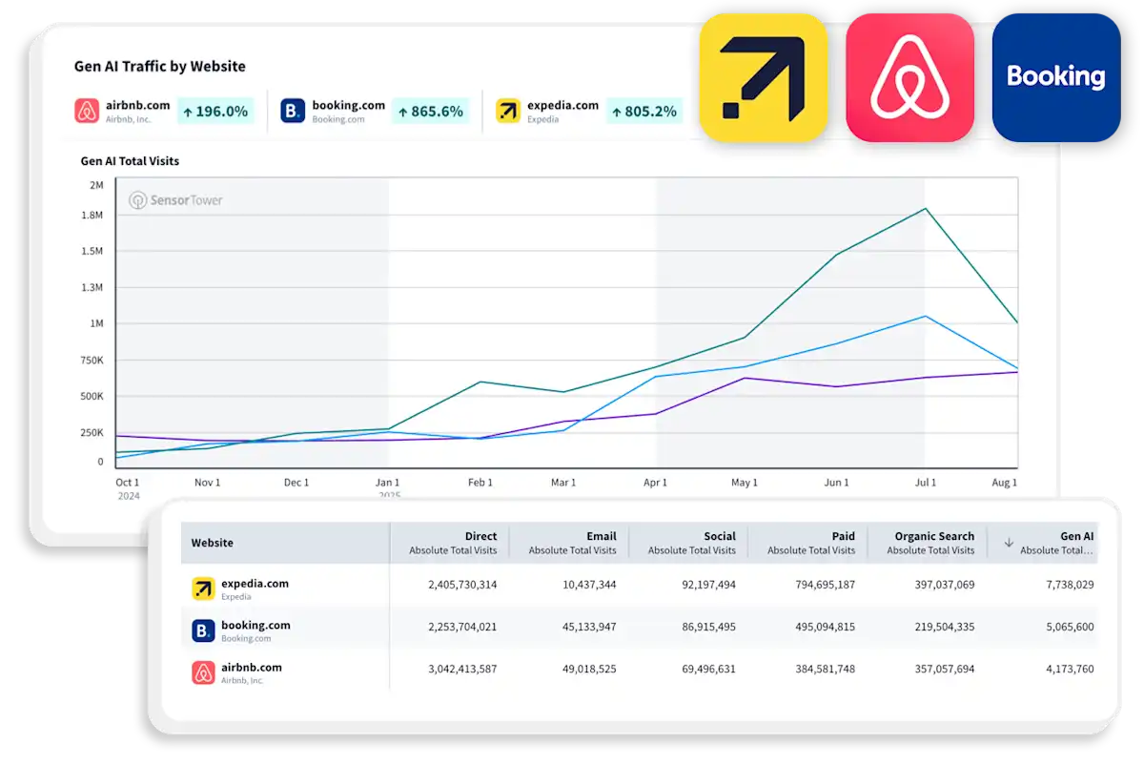Open expedia.com link in the table
This screenshot has width=1144, height=765.
pos(255,583)
